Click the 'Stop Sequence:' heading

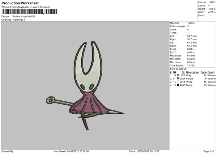click(178, 69)
